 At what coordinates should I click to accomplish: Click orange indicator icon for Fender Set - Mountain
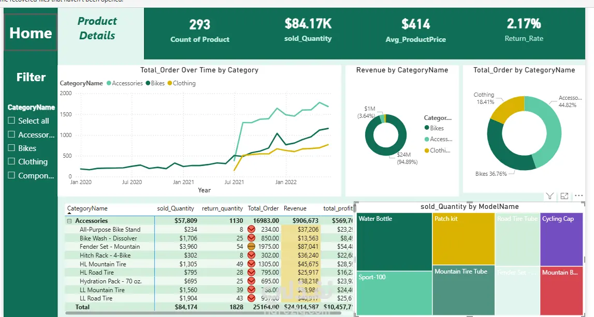tap(251, 246)
